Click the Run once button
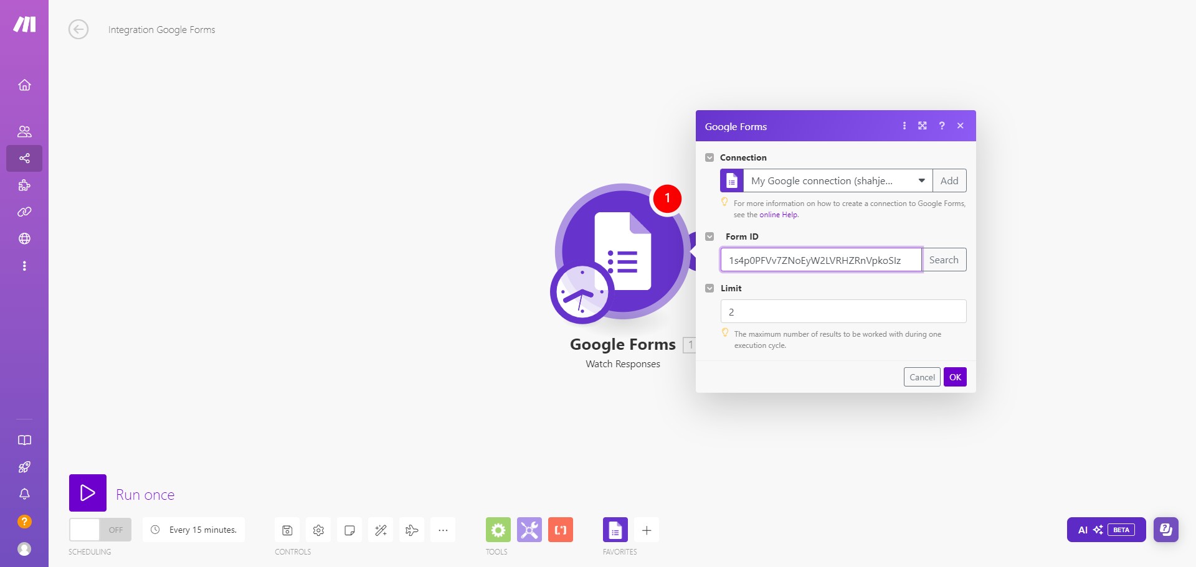The height and width of the screenshot is (567, 1196). tap(88, 493)
